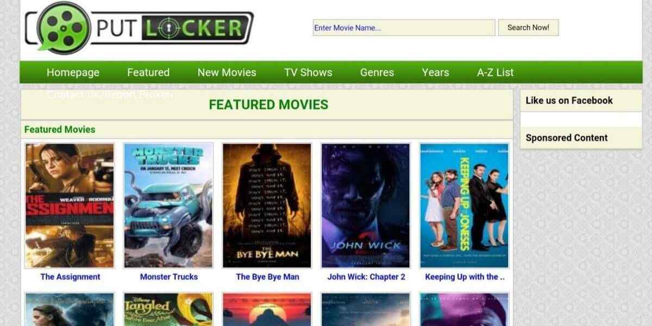Click The Bye Bye Man title link
The image size is (652, 326).
coord(267,277)
